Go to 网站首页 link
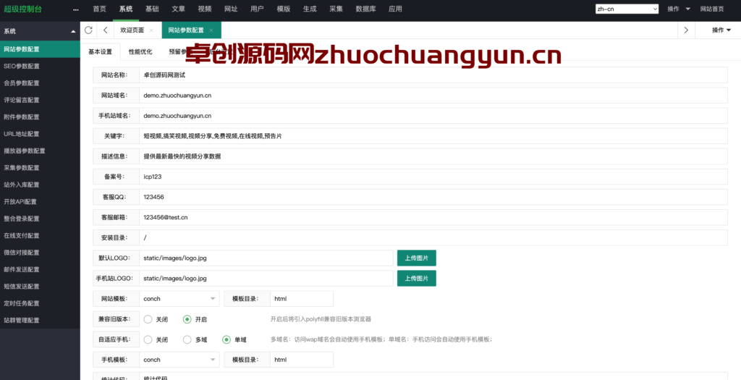This screenshot has height=380, width=741. point(712,9)
